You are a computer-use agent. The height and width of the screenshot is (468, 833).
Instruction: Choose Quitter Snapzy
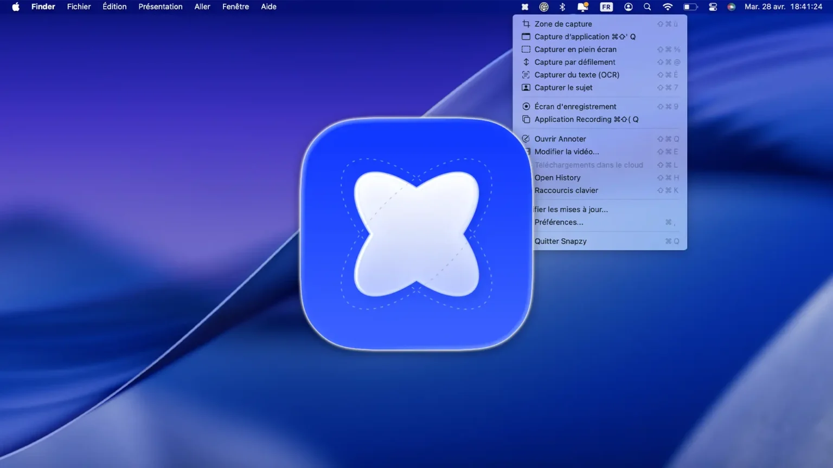point(606,242)
